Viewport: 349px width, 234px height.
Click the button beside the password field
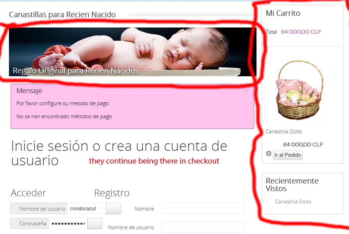pos(95,223)
